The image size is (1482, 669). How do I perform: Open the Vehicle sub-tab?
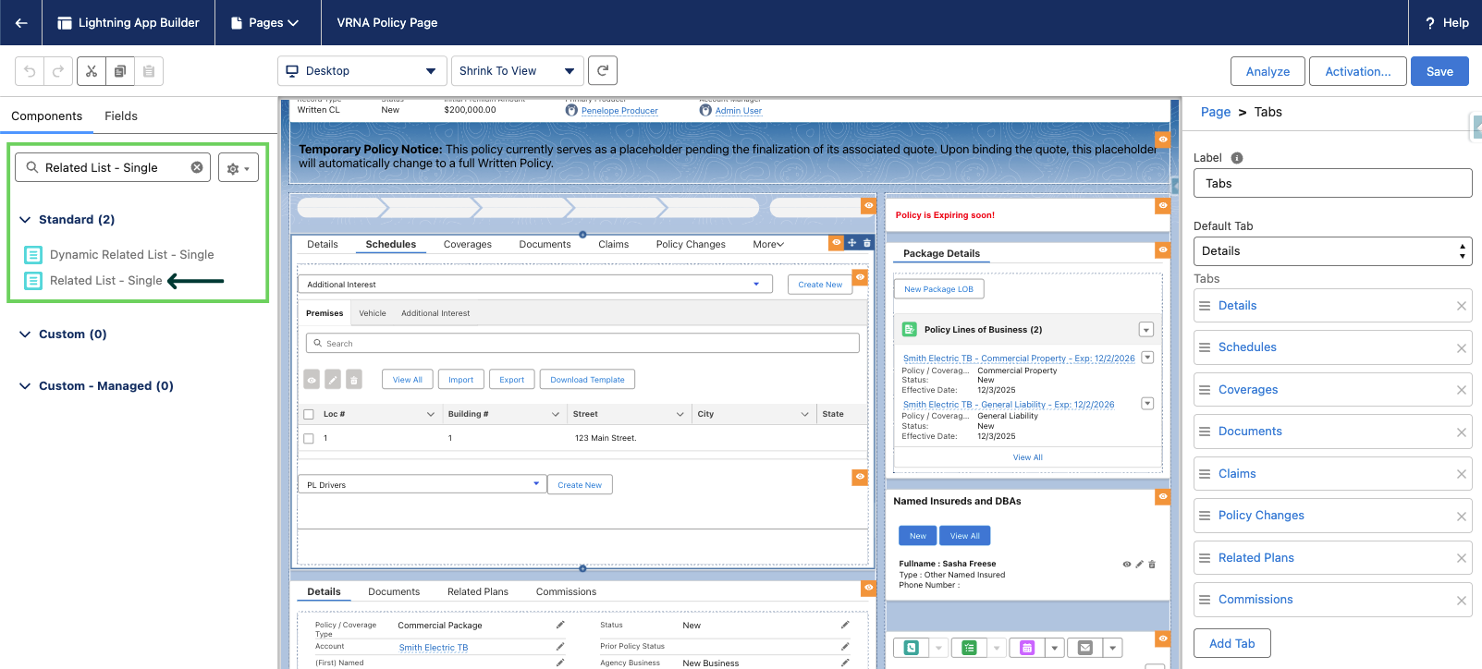coord(373,313)
